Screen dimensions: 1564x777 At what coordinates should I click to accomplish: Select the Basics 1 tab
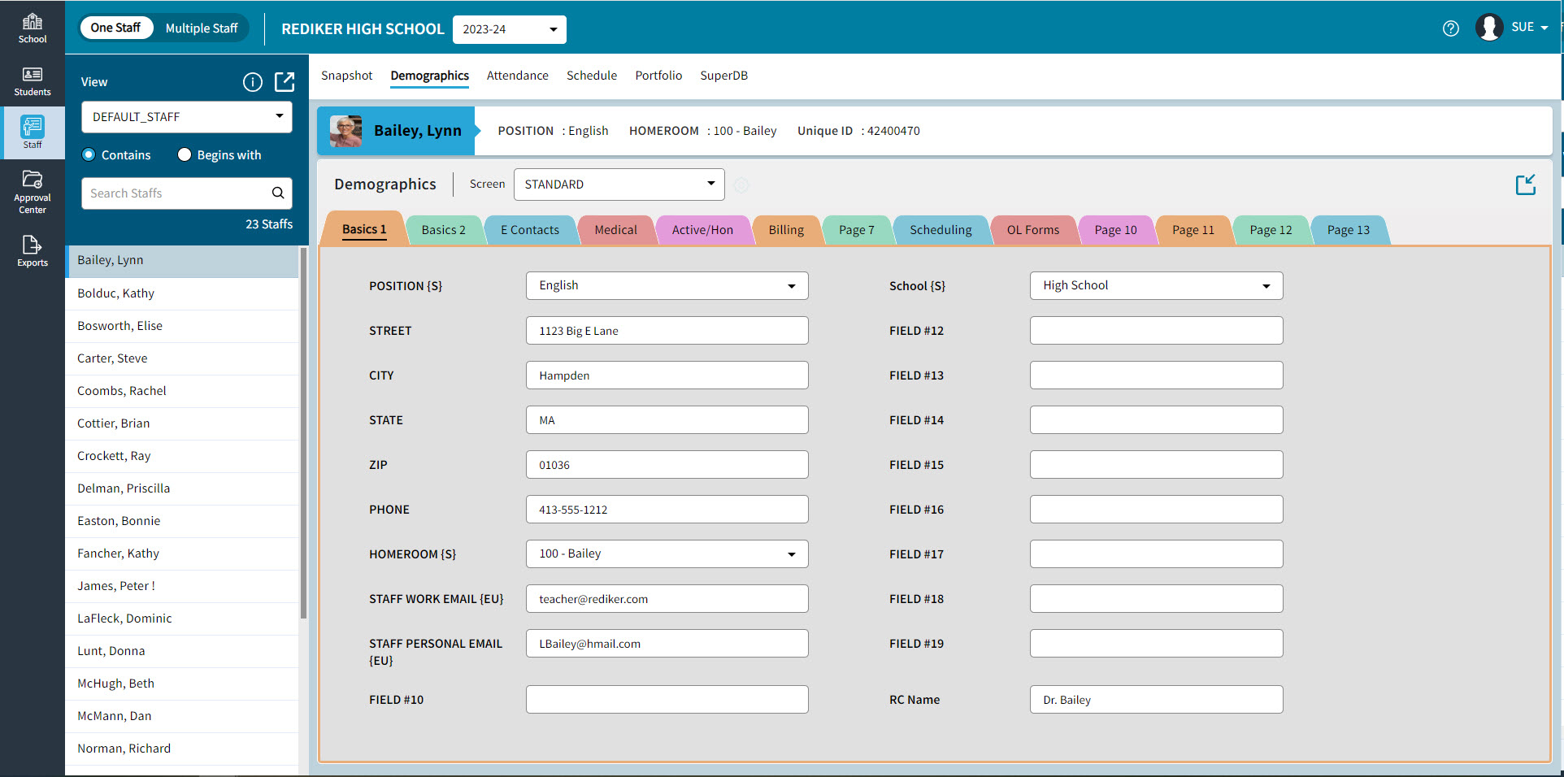(363, 229)
